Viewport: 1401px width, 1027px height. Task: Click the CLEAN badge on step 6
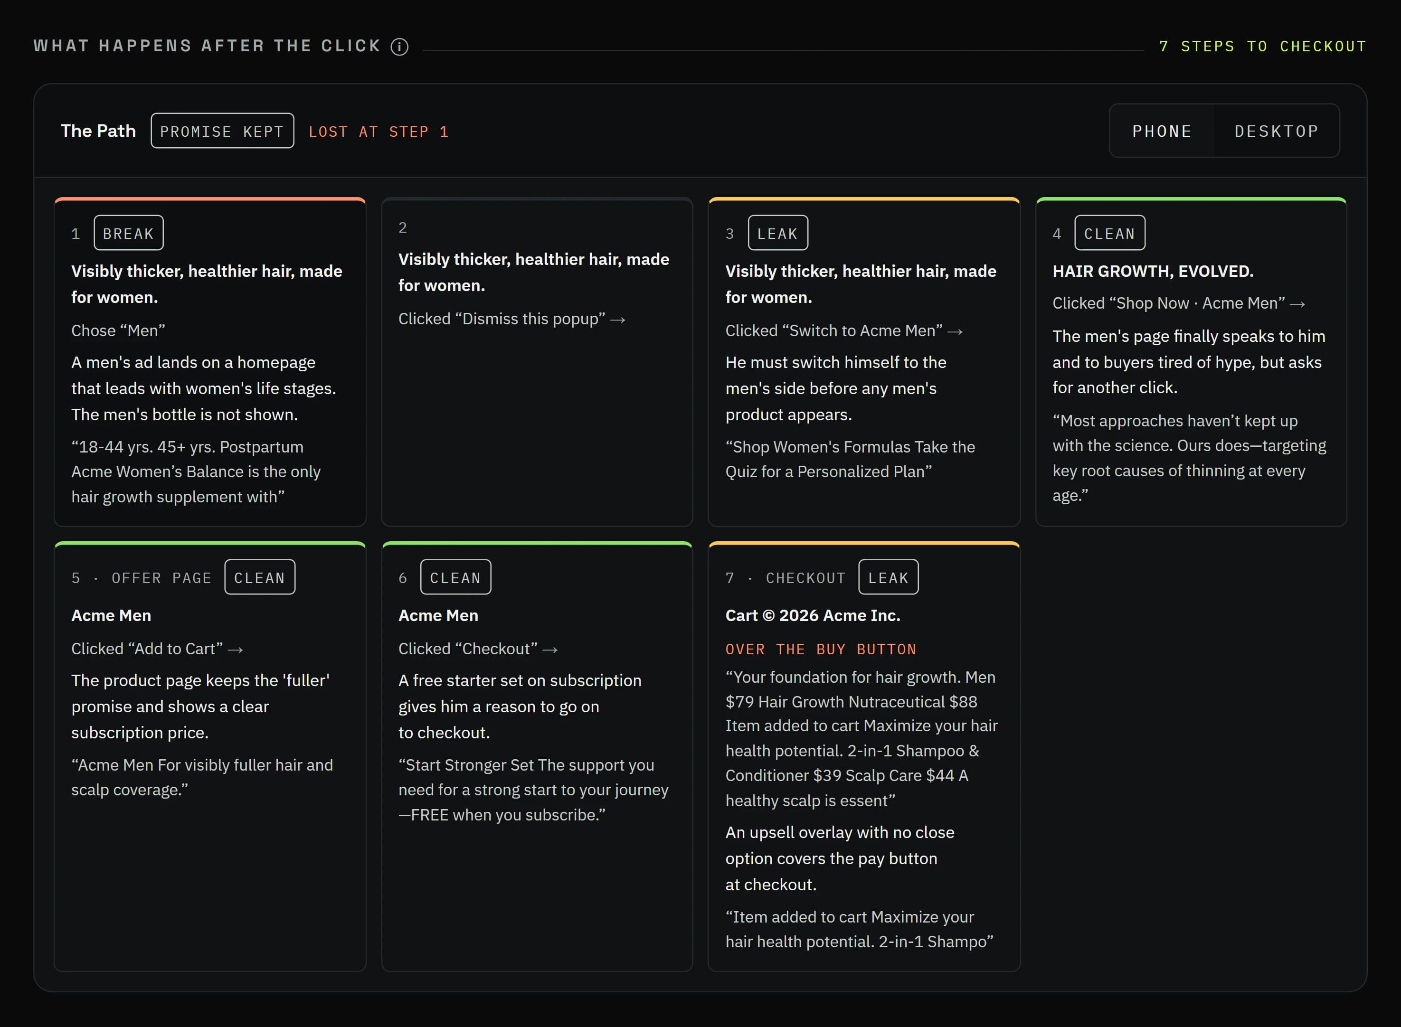[x=455, y=577]
